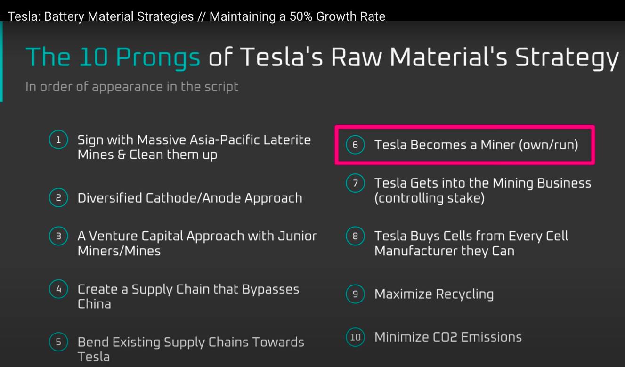Click the number 6 circle icon
The height and width of the screenshot is (367, 625).
point(355,145)
